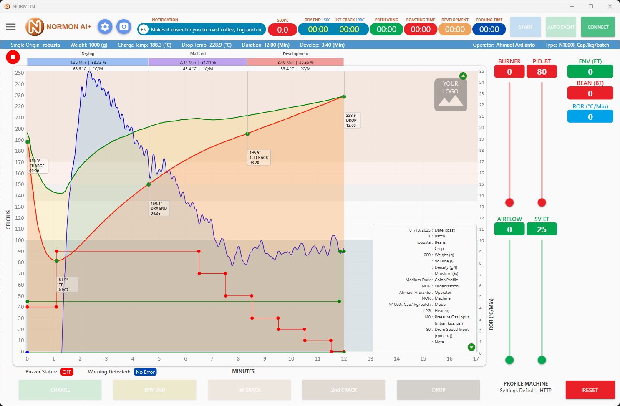Take a screenshot with the camera icon
Viewport: 620px width, 406px height.
pos(123,27)
